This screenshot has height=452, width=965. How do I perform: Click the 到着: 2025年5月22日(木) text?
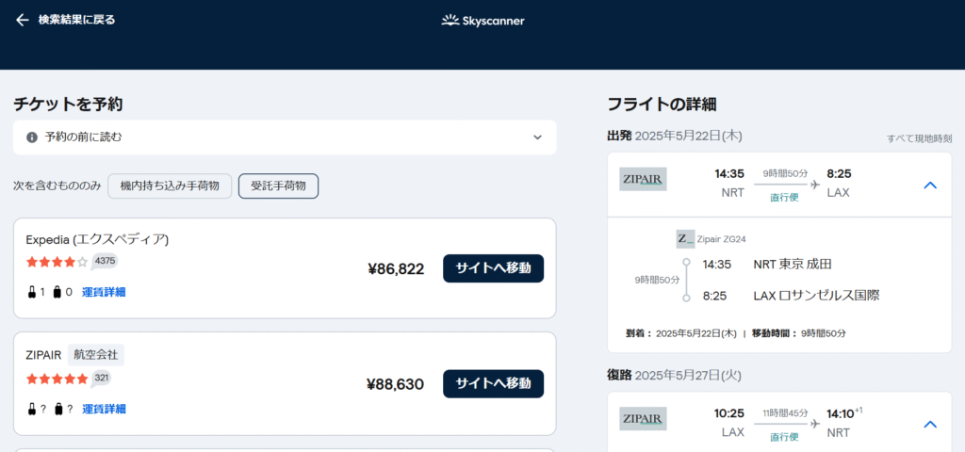coord(681,334)
